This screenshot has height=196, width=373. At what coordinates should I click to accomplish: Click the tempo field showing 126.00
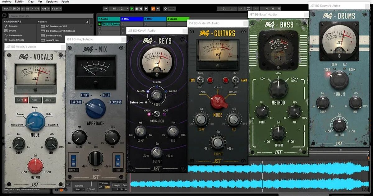click(x=16, y=8)
